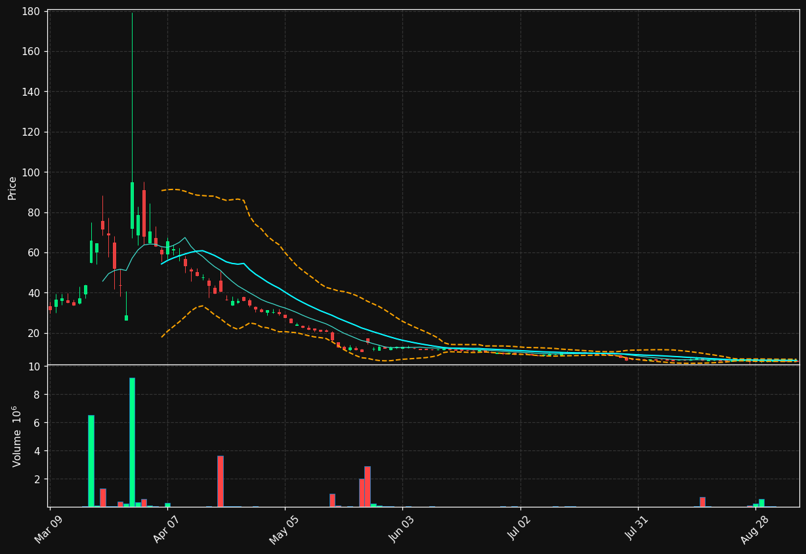
Task: Click the 'Volume 10⁶' y-axis title
Action: [16, 436]
